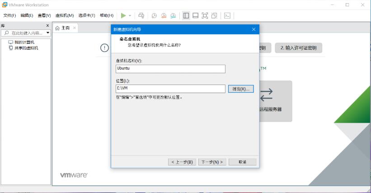Click the VMware Workstation title bar logo
Screen dimensions: 371x193
[x=5, y=5]
